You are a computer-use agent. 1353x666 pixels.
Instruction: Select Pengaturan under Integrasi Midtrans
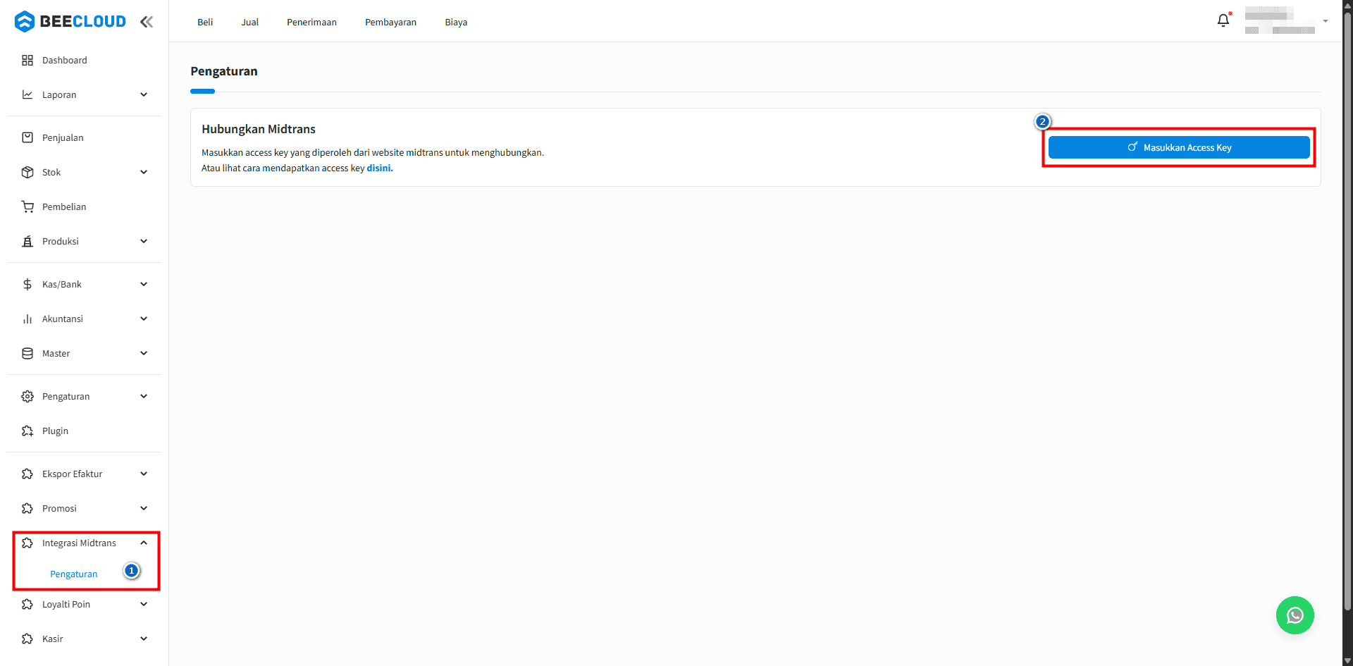74,574
